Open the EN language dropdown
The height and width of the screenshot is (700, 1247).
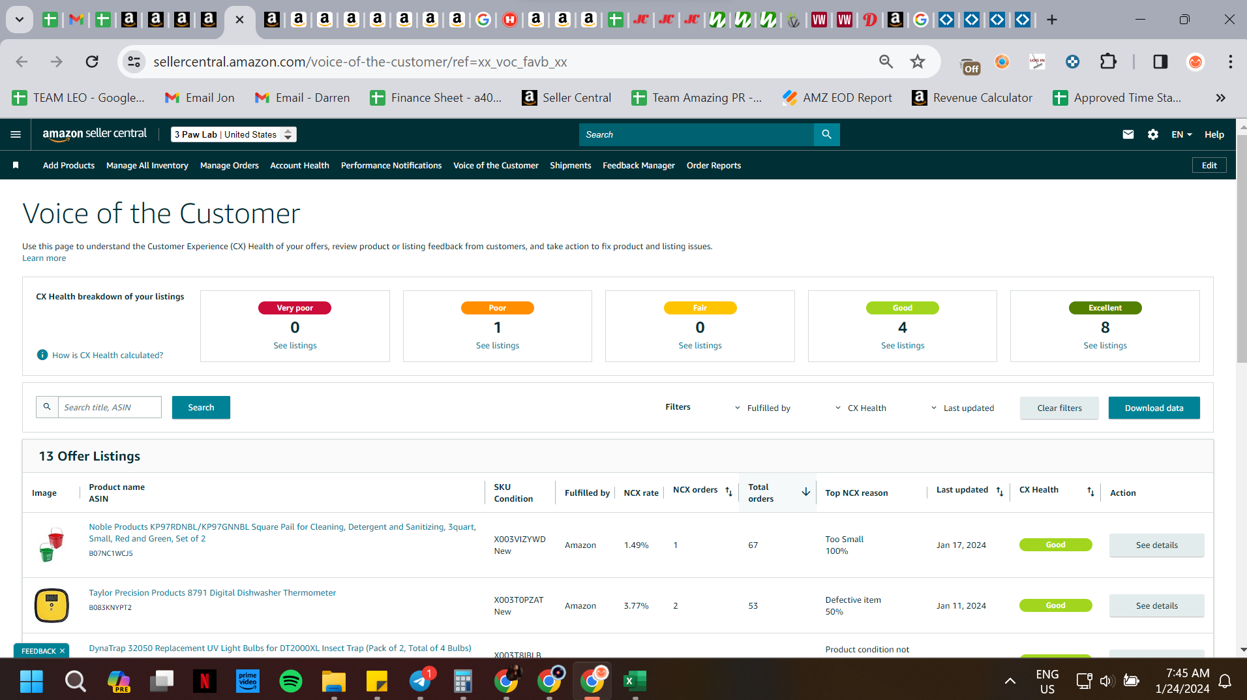[x=1182, y=134]
